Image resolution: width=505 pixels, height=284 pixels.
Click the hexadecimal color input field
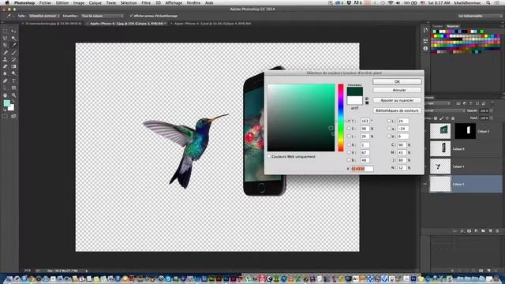361,168
